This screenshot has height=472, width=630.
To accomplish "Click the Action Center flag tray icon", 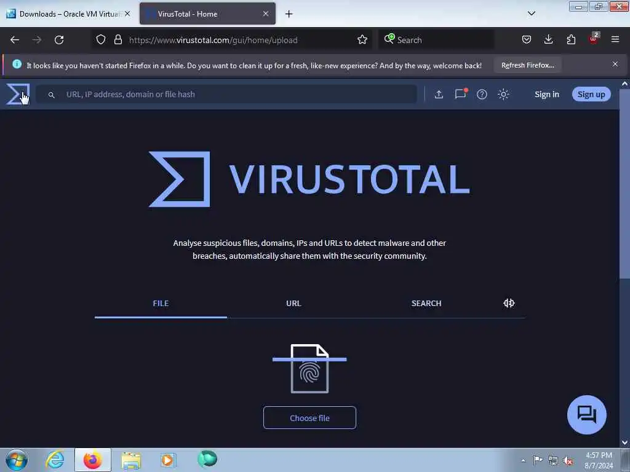I will 538,460.
